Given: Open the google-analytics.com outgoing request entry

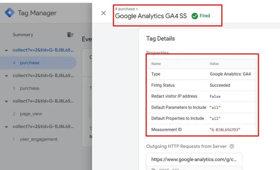Looking at the screenshot, I should (194, 159).
